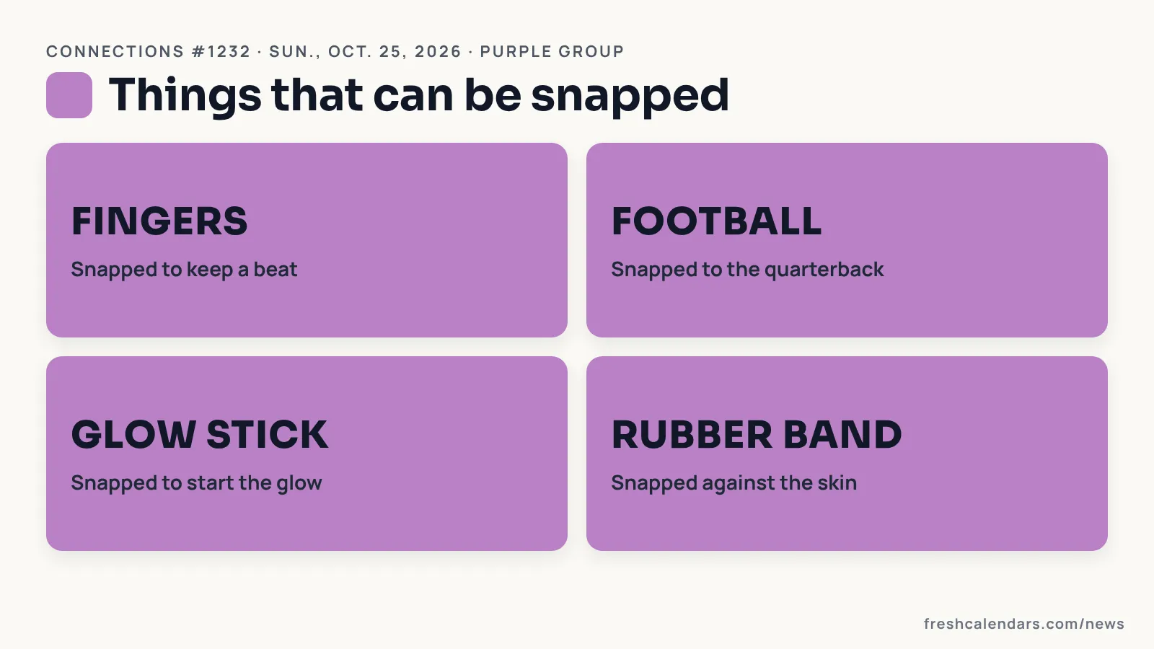Viewport: 1154px width, 649px height.
Task: Click the 'PURPLE GROUP' label in header
Action: tap(552, 52)
